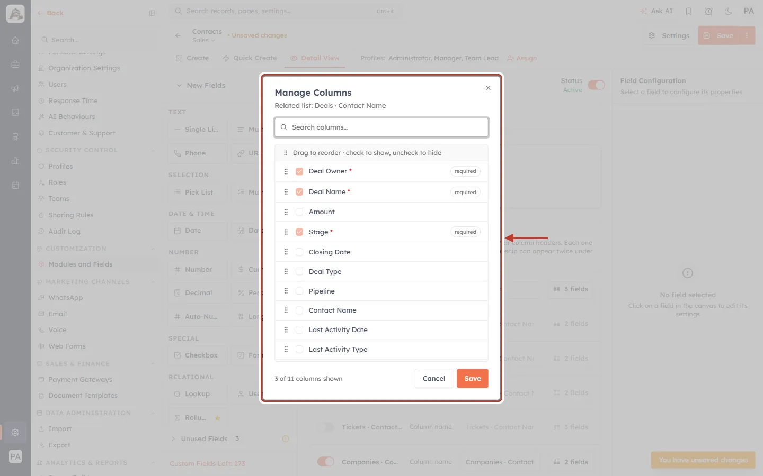The width and height of the screenshot is (763, 476).
Task: Save the Manage Columns changes
Action: pos(473,379)
